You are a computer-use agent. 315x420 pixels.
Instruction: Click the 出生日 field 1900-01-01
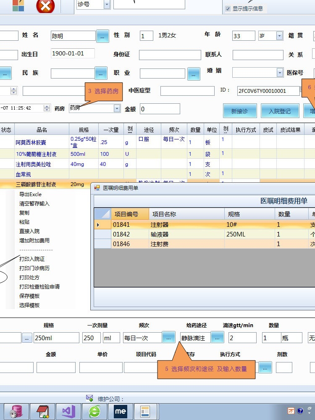73,53
